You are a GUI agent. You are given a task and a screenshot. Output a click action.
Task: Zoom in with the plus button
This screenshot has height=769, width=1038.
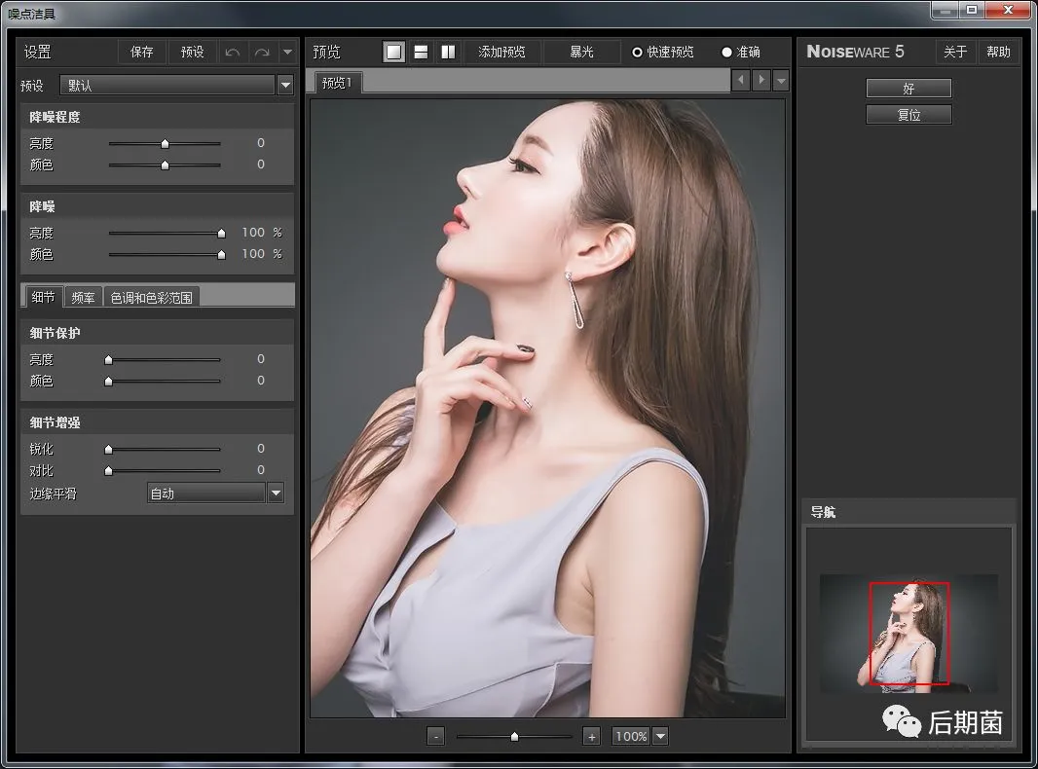tap(591, 737)
